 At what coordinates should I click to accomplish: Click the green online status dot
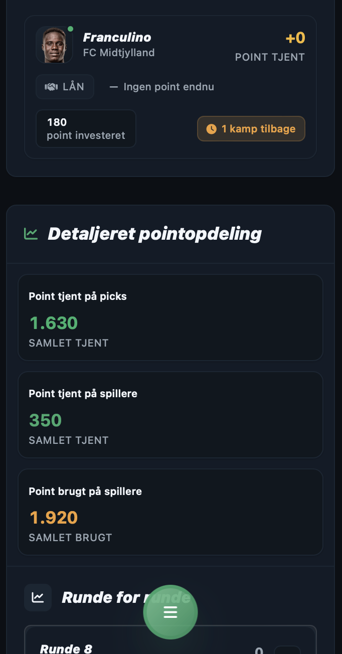pos(70,29)
